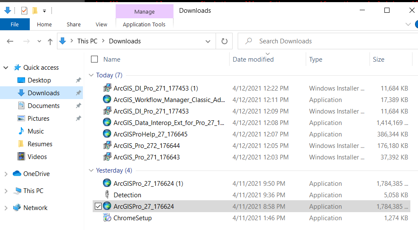Click the pin icon next to Desktop

click(x=78, y=80)
